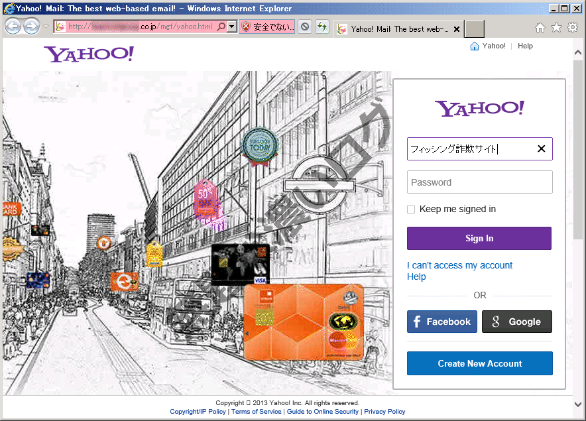The image size is (586, 421).
Task: Refresh the page with the green arrows
Action: 322,27
